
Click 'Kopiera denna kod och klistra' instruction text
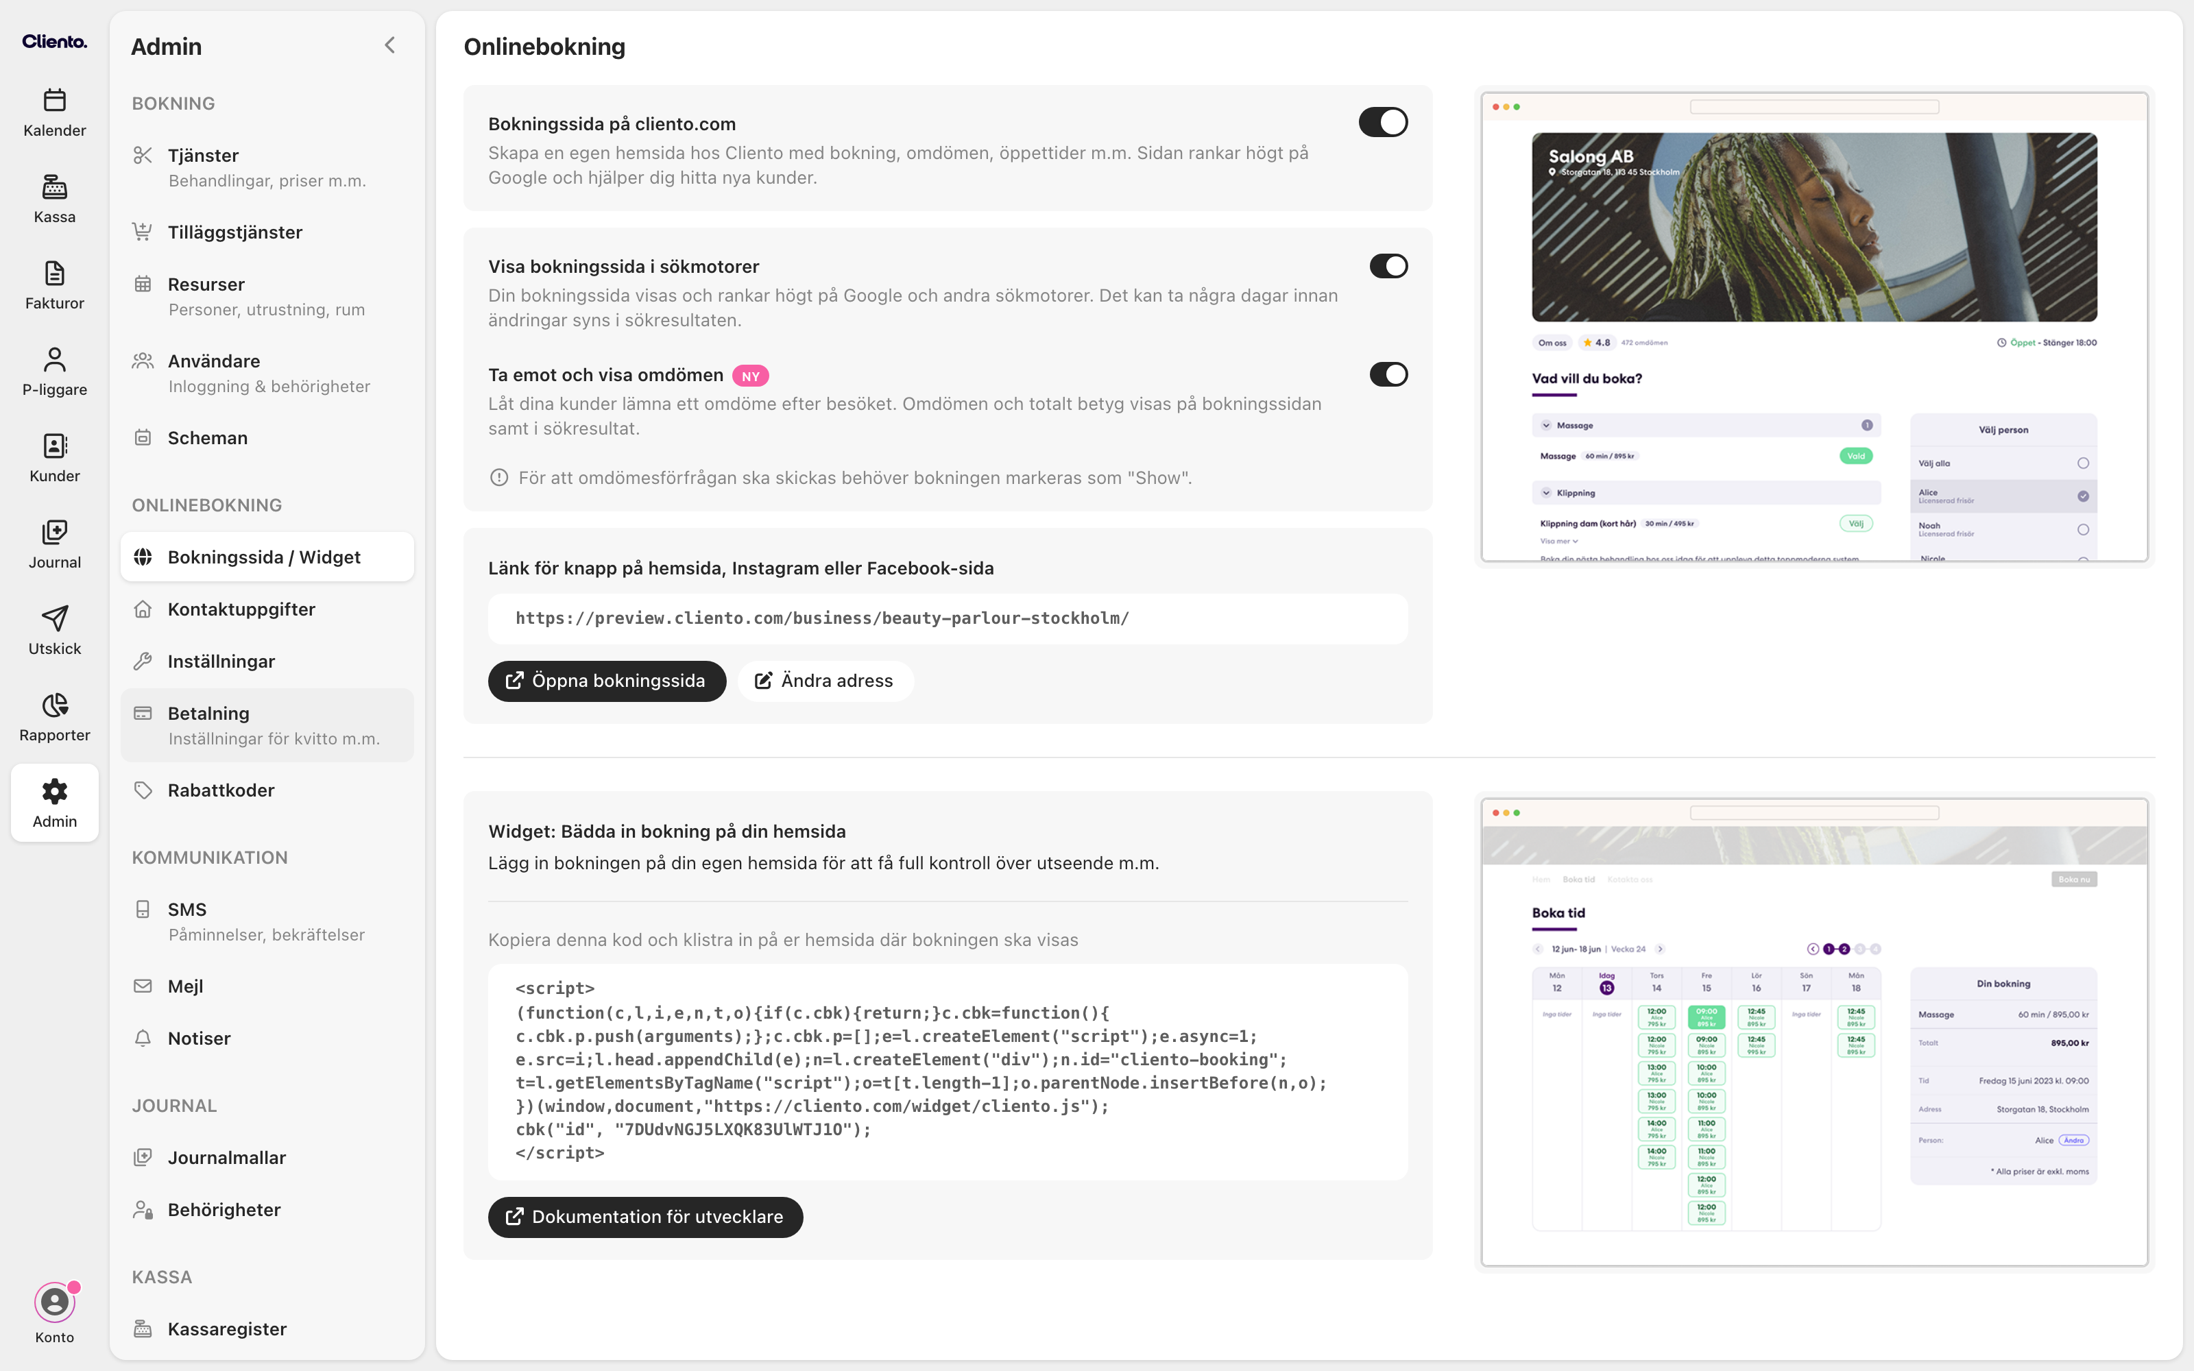tap(783, 939)
